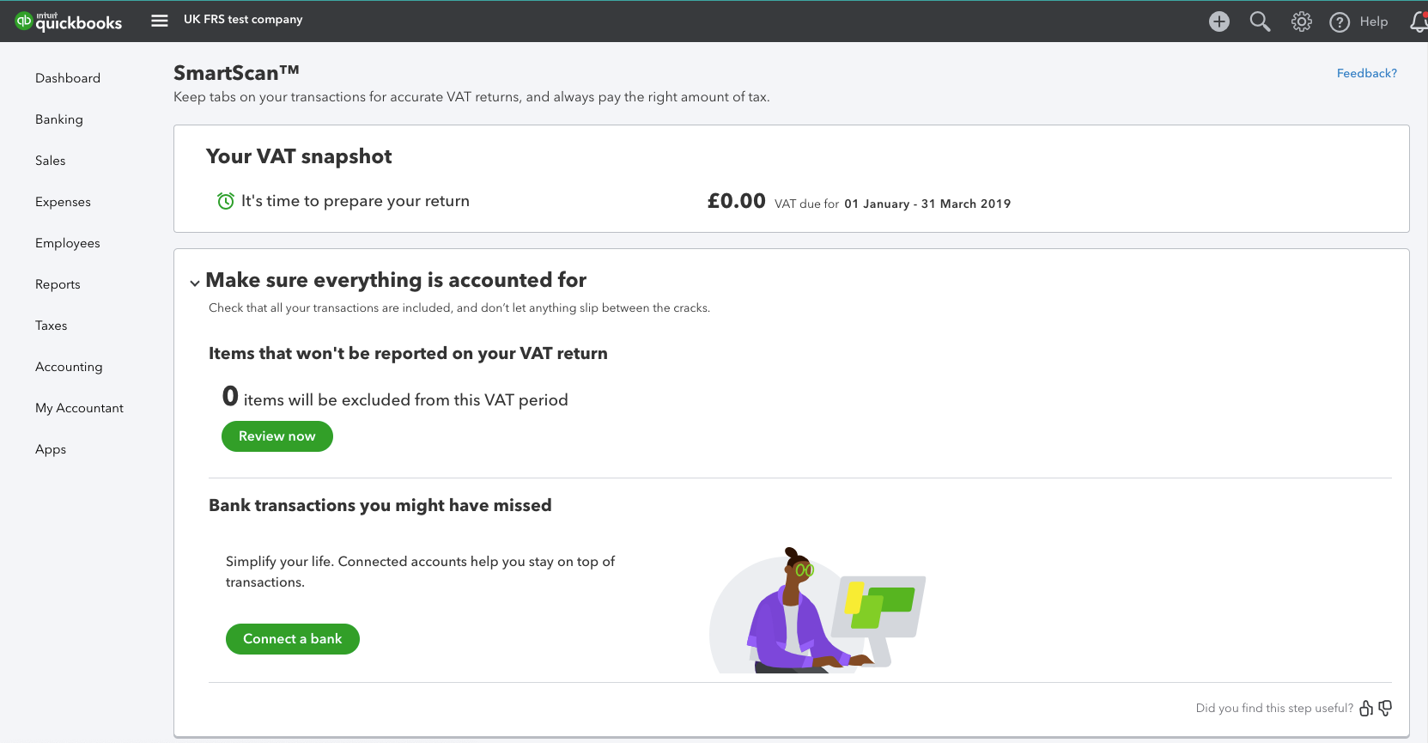Give thumbs down for this step
1428x743 pixels.
pos(1385,708)
